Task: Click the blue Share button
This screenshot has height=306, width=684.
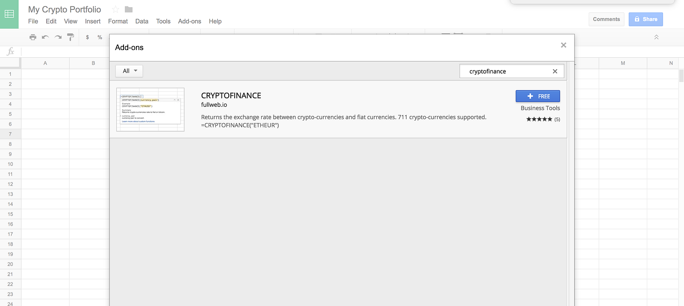Action: pos(646,19)
